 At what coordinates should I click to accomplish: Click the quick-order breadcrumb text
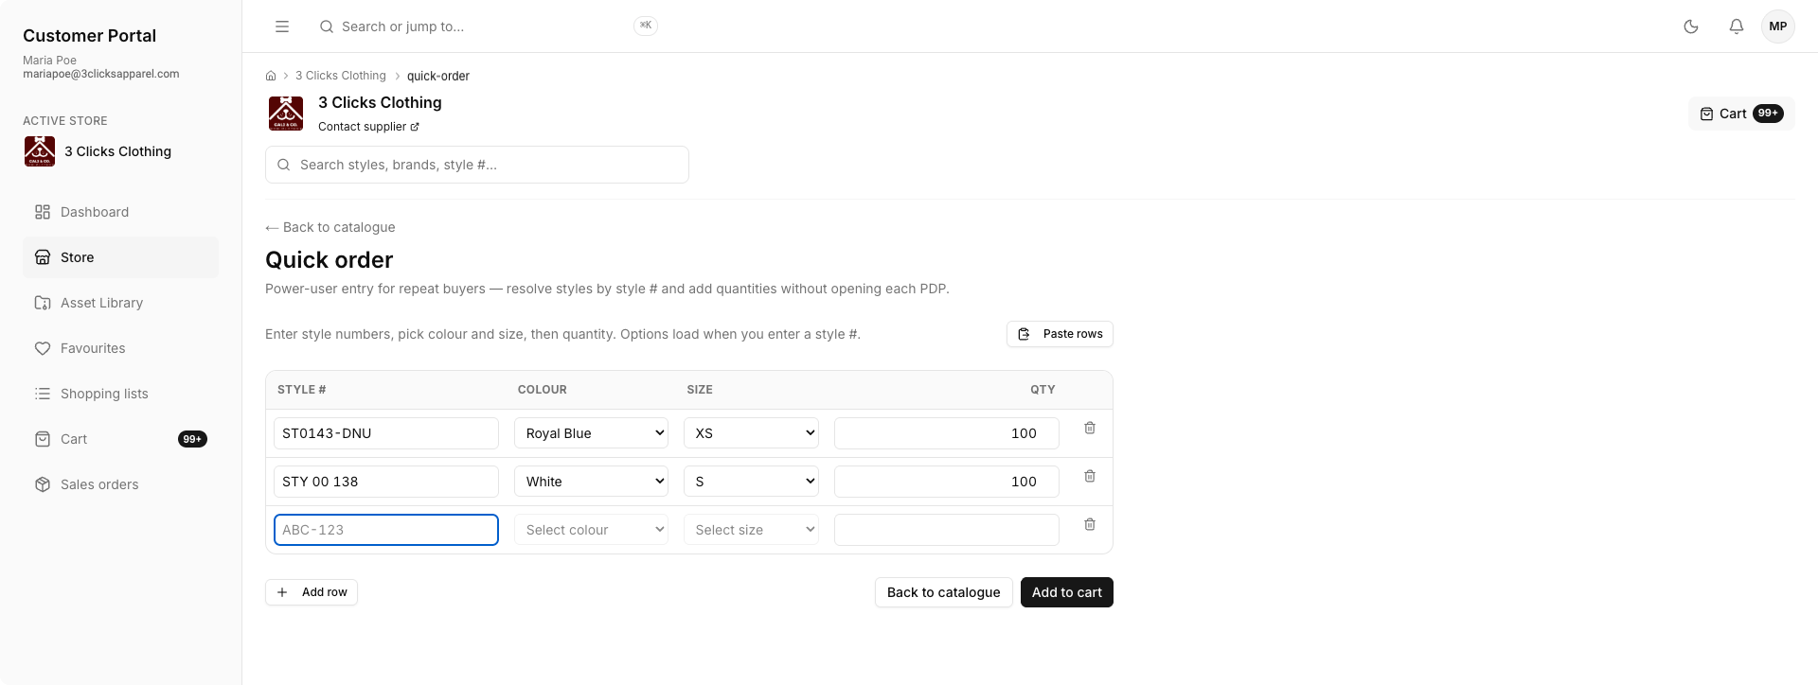pos(438,76)
